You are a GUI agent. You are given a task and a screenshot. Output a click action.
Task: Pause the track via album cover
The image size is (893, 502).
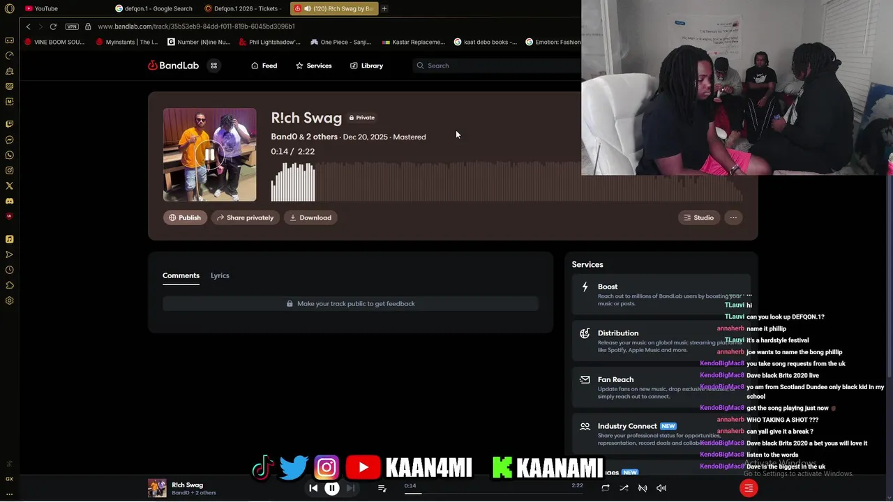pos(209,155)
